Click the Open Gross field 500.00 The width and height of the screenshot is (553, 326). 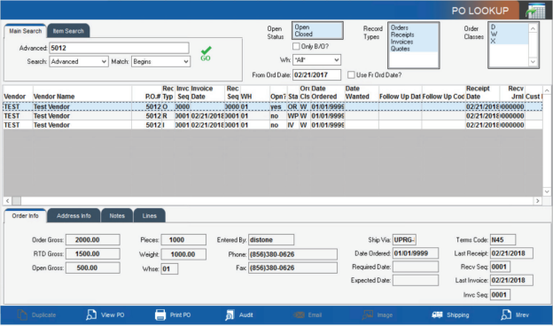[x=93, y=268]
